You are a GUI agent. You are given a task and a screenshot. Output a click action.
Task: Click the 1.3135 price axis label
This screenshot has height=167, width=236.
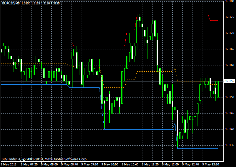(230, 145)
